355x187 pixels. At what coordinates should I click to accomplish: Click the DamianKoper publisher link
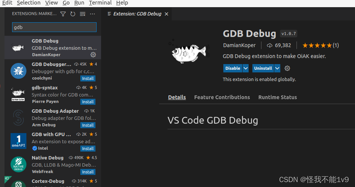tap(239, 46)
